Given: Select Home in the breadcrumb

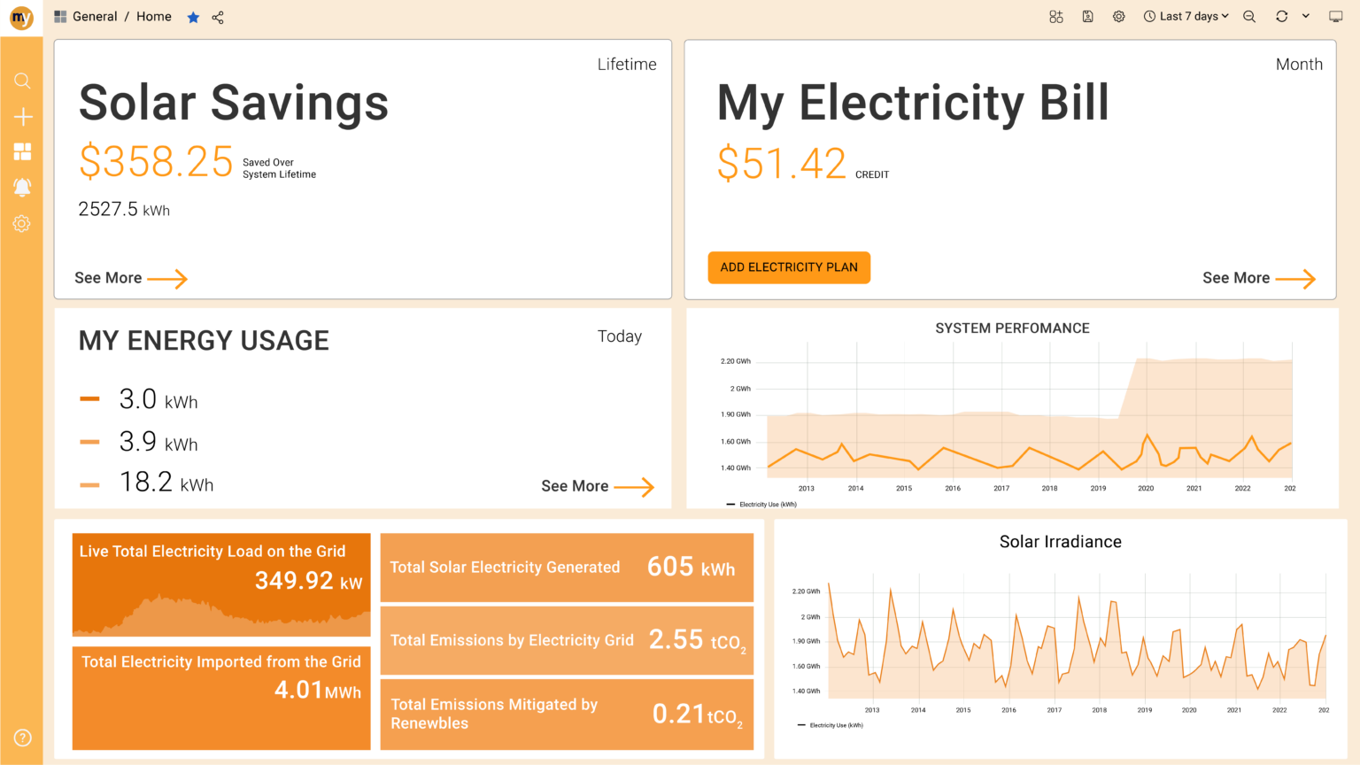Looking at the screenshot, I should click(x=153, y=16).
